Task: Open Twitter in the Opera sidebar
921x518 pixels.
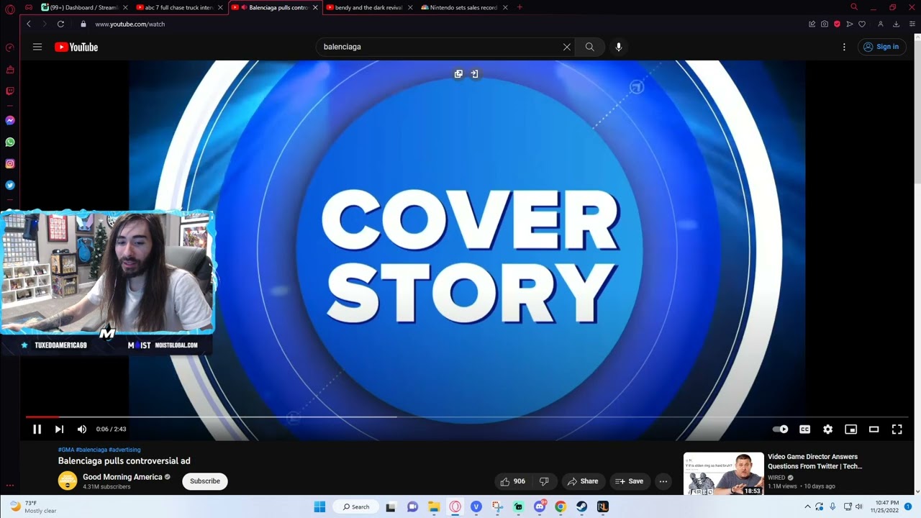Action: tap(10, 186)
